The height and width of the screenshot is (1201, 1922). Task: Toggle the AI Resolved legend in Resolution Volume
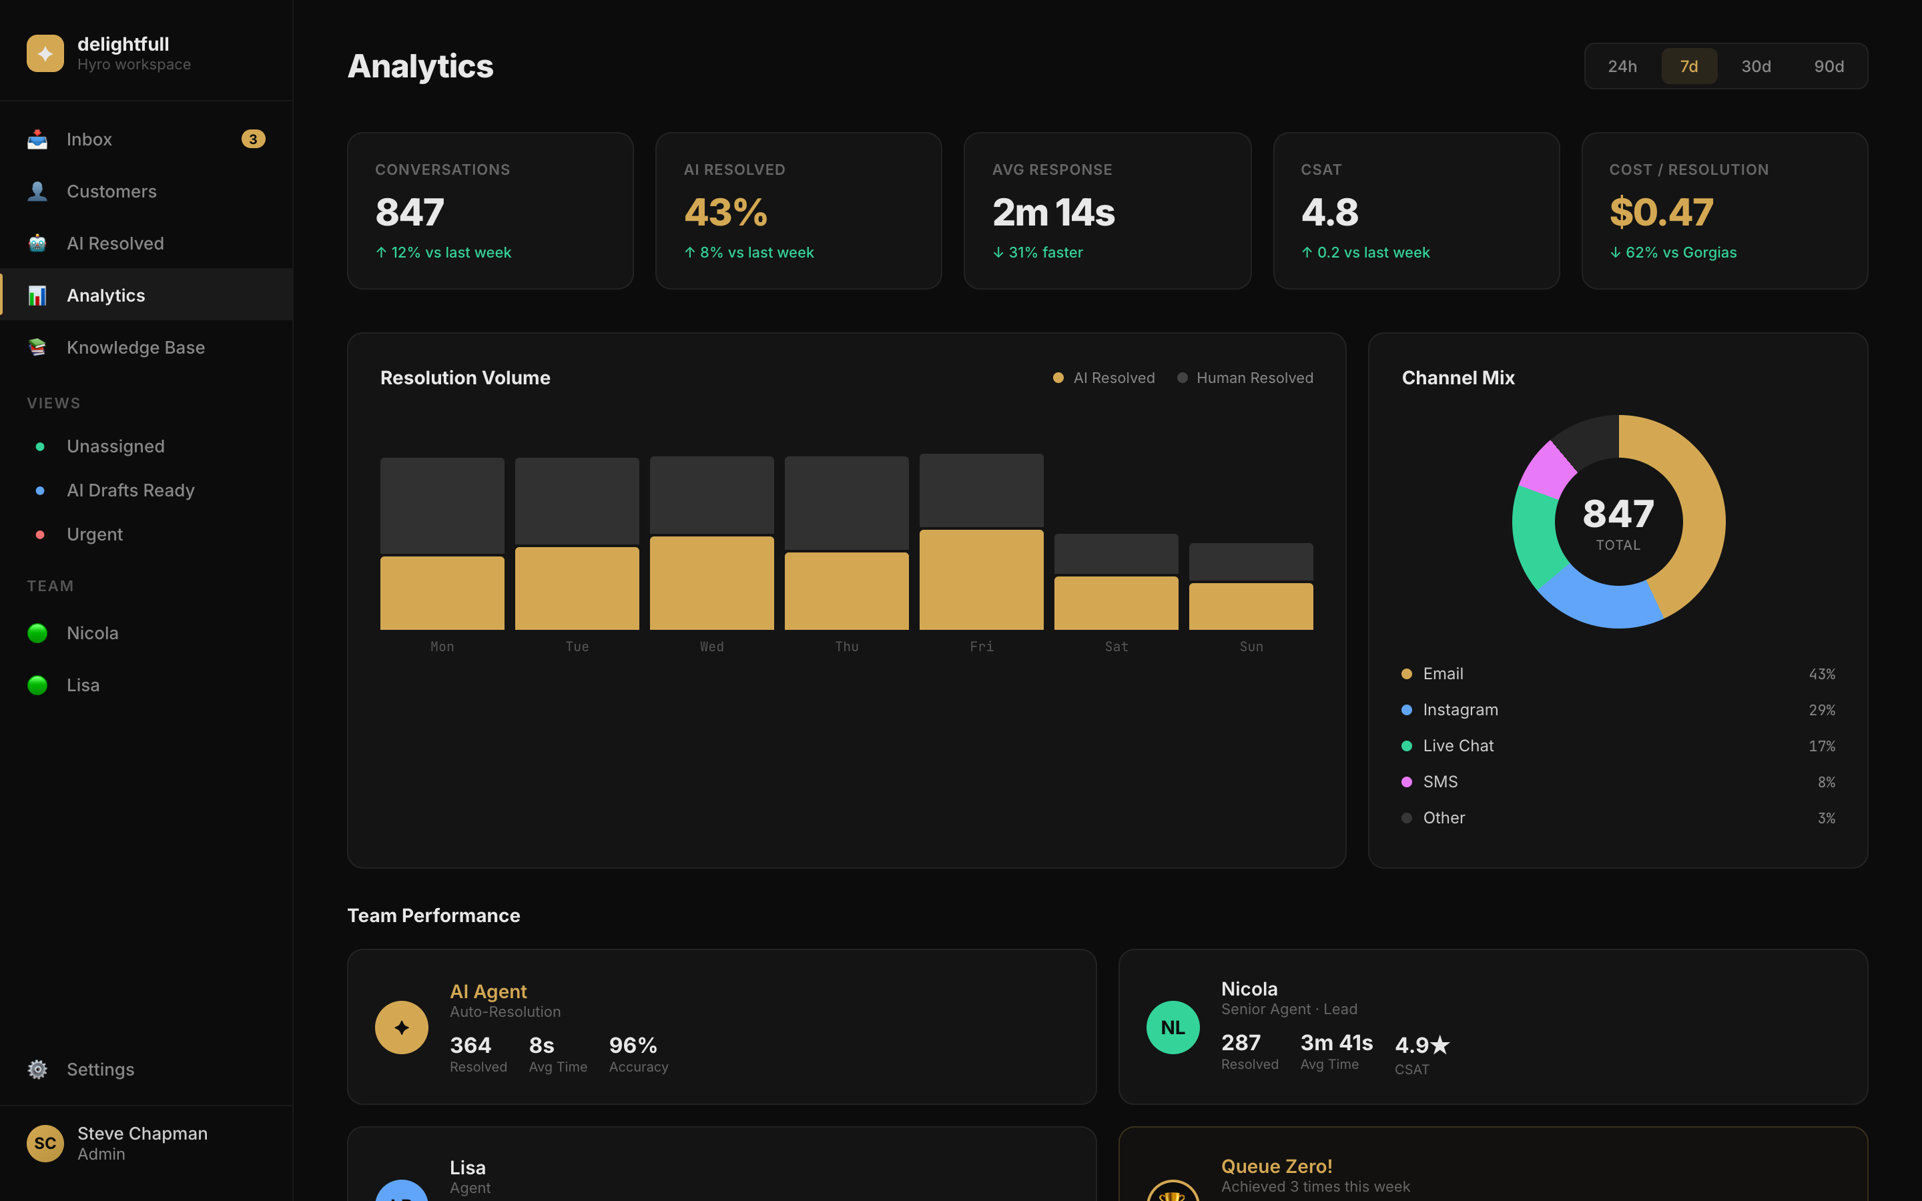[1104, 377]
